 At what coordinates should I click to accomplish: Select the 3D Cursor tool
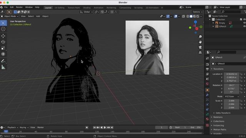click(3, 29)
